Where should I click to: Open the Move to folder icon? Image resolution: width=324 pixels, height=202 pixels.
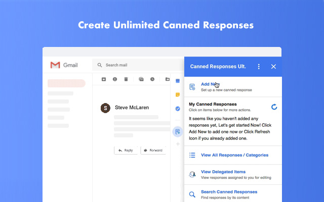pos(168,79)
